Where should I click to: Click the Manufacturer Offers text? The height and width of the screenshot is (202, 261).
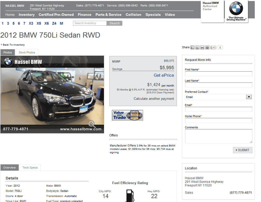(143, 149)
